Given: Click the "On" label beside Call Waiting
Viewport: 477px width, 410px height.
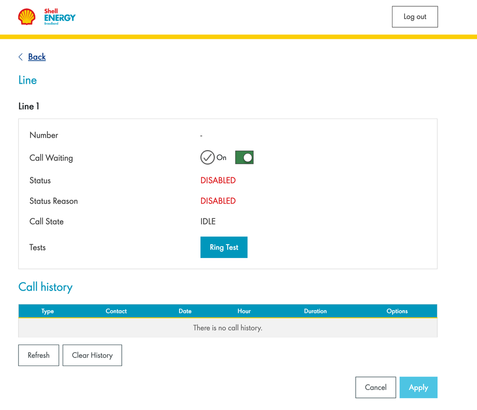Looking at the screenshot, I should [x=222, y=157].
